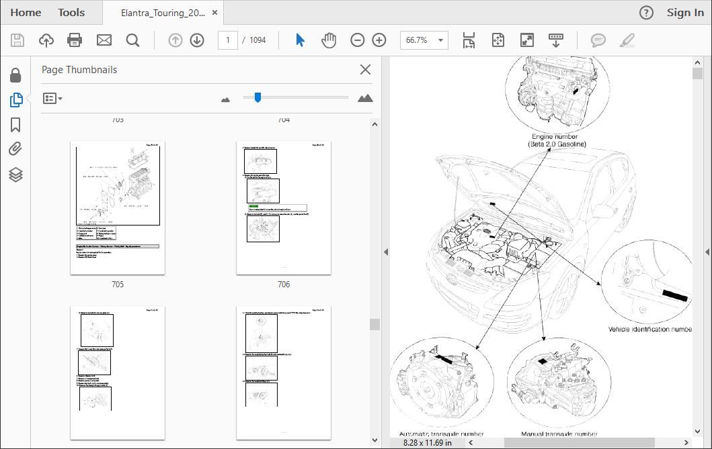Open the Find text search tool
Image resolution: width=712 pixels, height=449 pixels.
pyautogui.click(x=132, y=40)
